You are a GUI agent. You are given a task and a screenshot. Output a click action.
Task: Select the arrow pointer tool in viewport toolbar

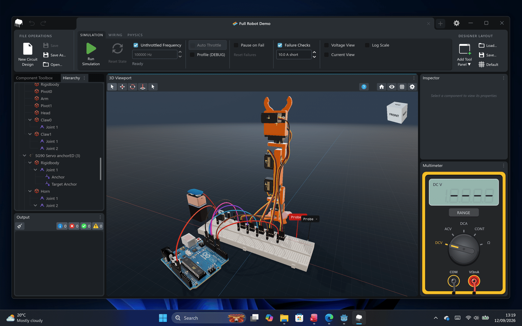(112, 87)
